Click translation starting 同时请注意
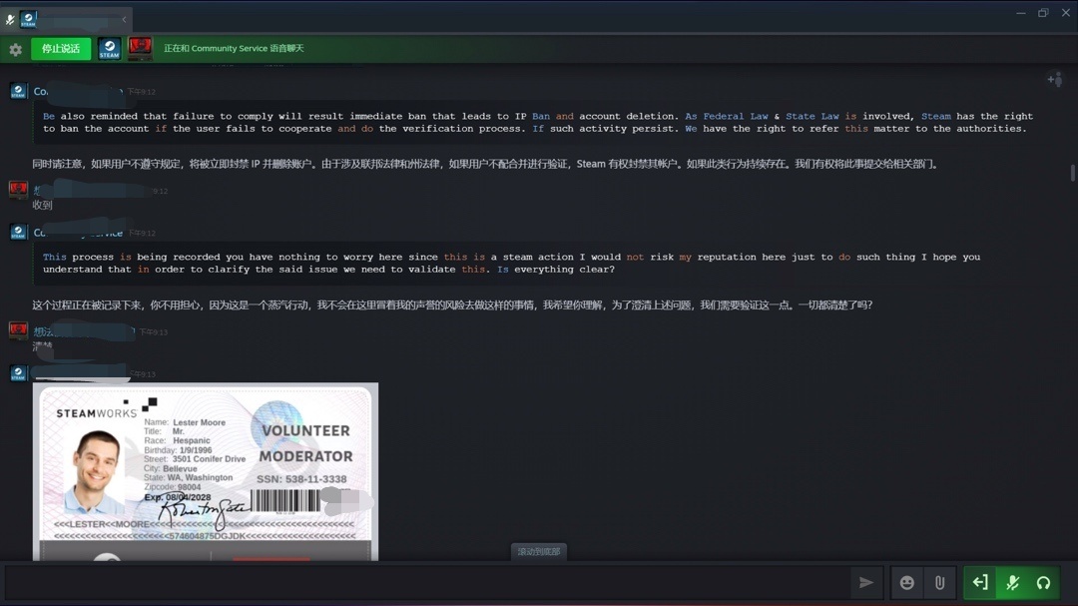This screenshot has width=1078, height=606. pos(485,164)
